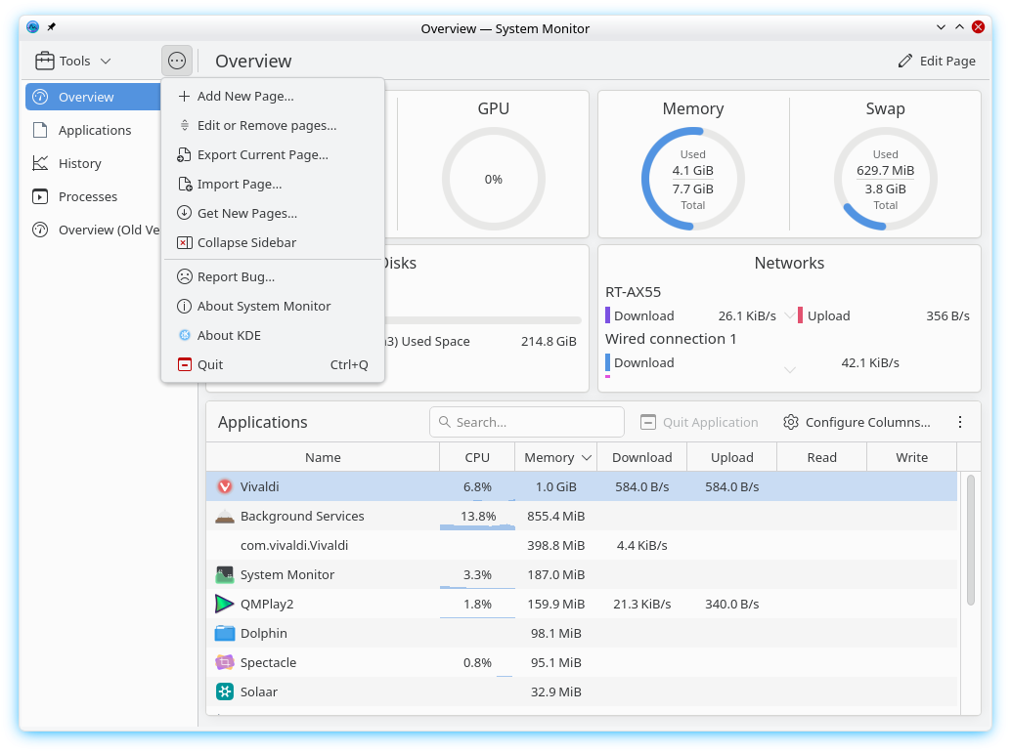Click the QMPlay2 play icon
1011x754 pixels.
[225, 604]
